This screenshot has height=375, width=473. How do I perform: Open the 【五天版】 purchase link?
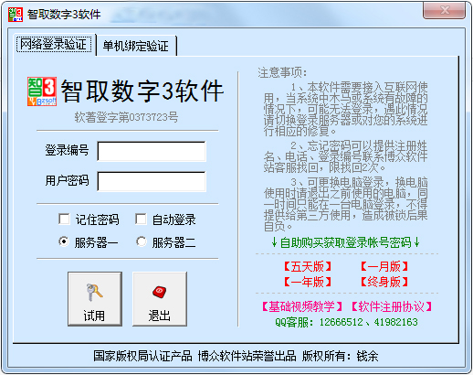pyautogui.click(x=308, y=267)
